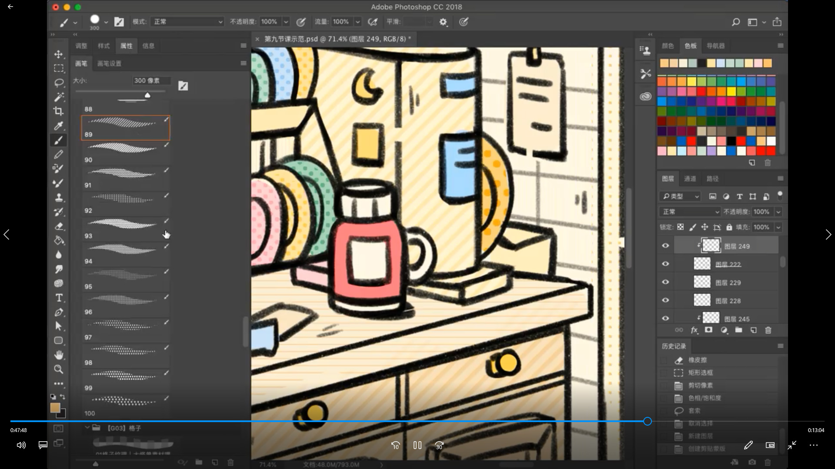Select the Hand tool
The width and height of the screenshot is (835, 469).
(x=58, y=355)
